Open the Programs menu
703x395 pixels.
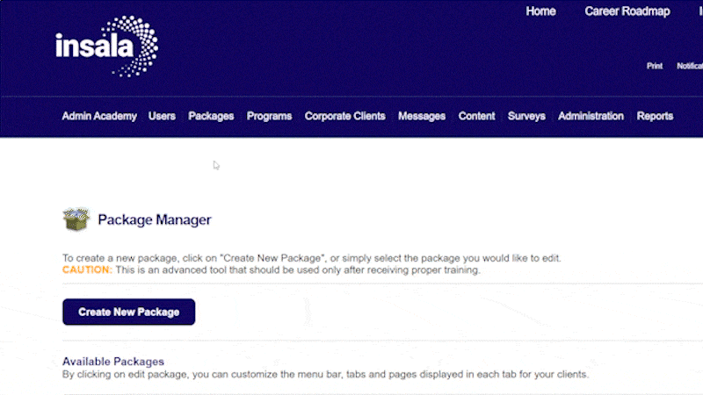pyautogui.click(x=269, y=116)
